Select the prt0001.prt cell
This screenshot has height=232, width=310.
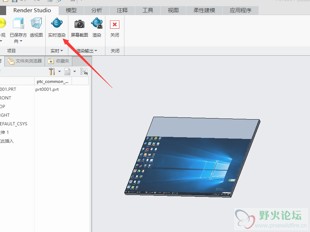pyautogui.click(x=47, y=89)
